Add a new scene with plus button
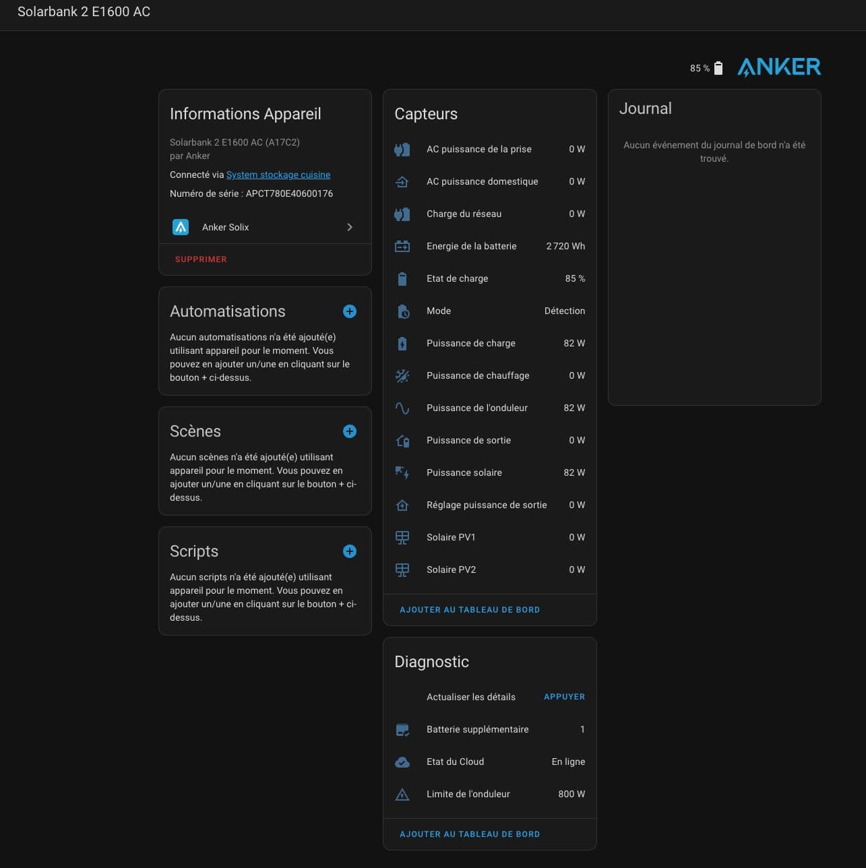Image resolution: width=866 pixels, height=868 pixels. pos(350,431)
